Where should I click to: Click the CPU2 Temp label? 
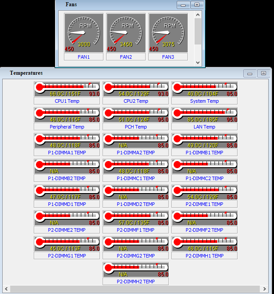[136, 101]
